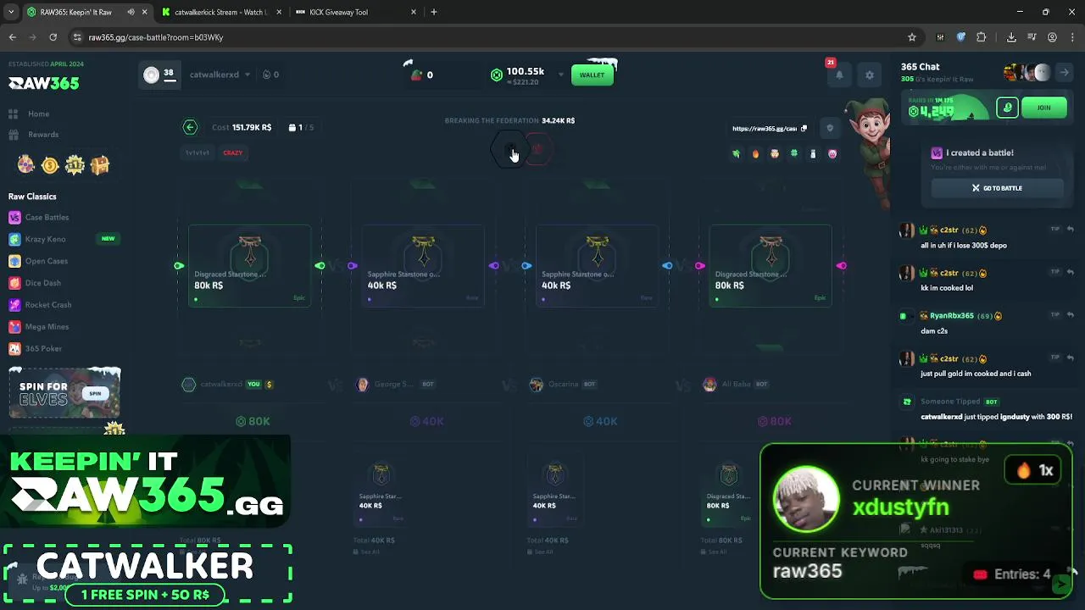Open 365 Poker icon in sidebar
Screen dimensions: 1085x610
click(14, 349)
